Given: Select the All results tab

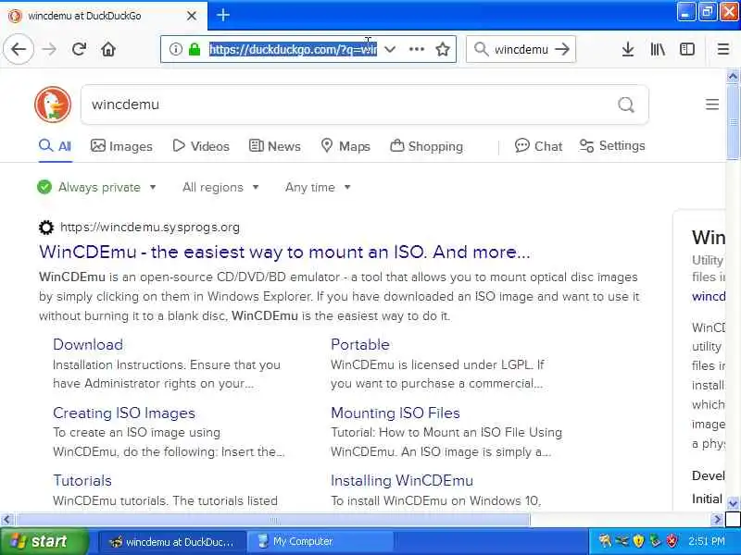Looking at the screenshot, I should 56,146.
